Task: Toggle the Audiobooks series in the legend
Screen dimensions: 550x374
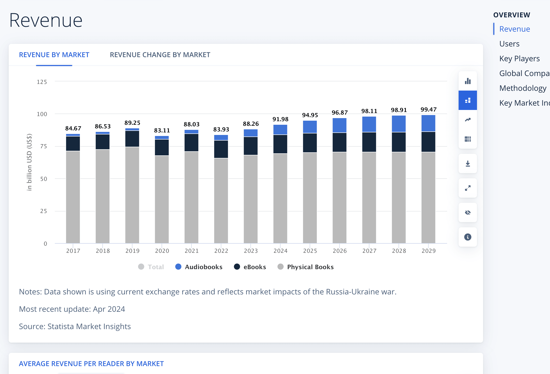Action: 199,267
